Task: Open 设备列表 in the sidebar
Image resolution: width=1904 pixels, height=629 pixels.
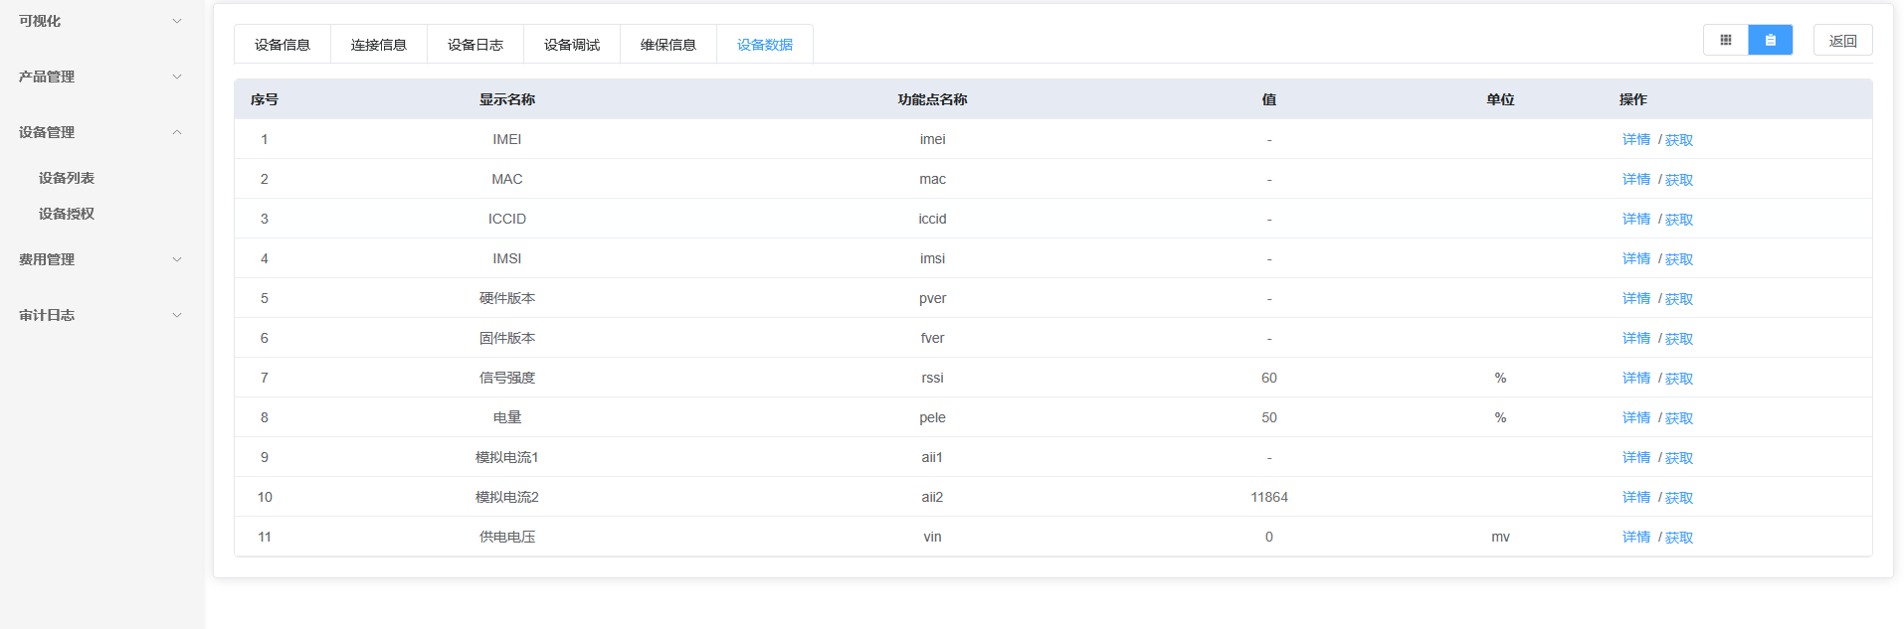Action: coord(67,178)
